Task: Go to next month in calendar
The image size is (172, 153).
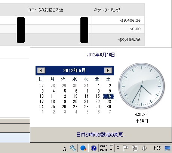Action: click(x=108, y=71)
